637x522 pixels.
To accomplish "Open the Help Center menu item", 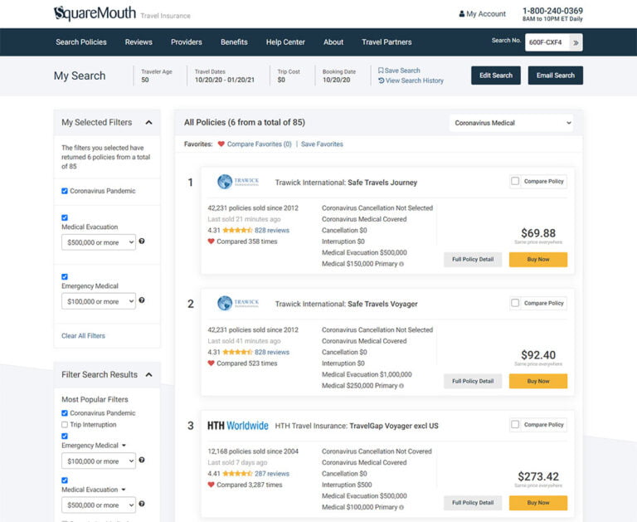I will click(x=285, y=42).
